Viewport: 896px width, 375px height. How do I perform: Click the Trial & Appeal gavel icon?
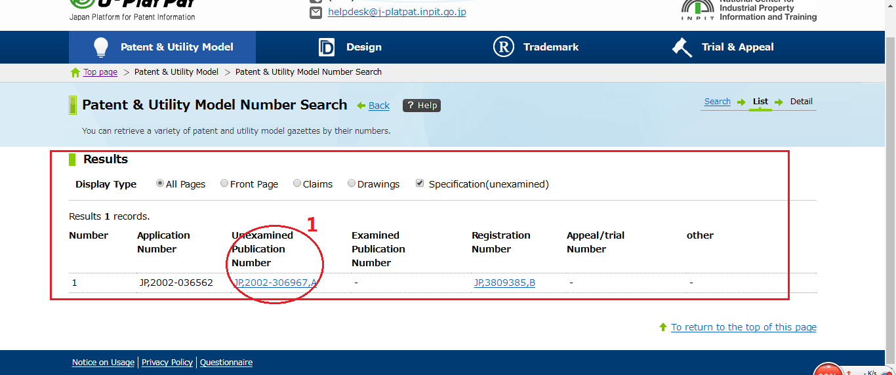coord(682,47)
